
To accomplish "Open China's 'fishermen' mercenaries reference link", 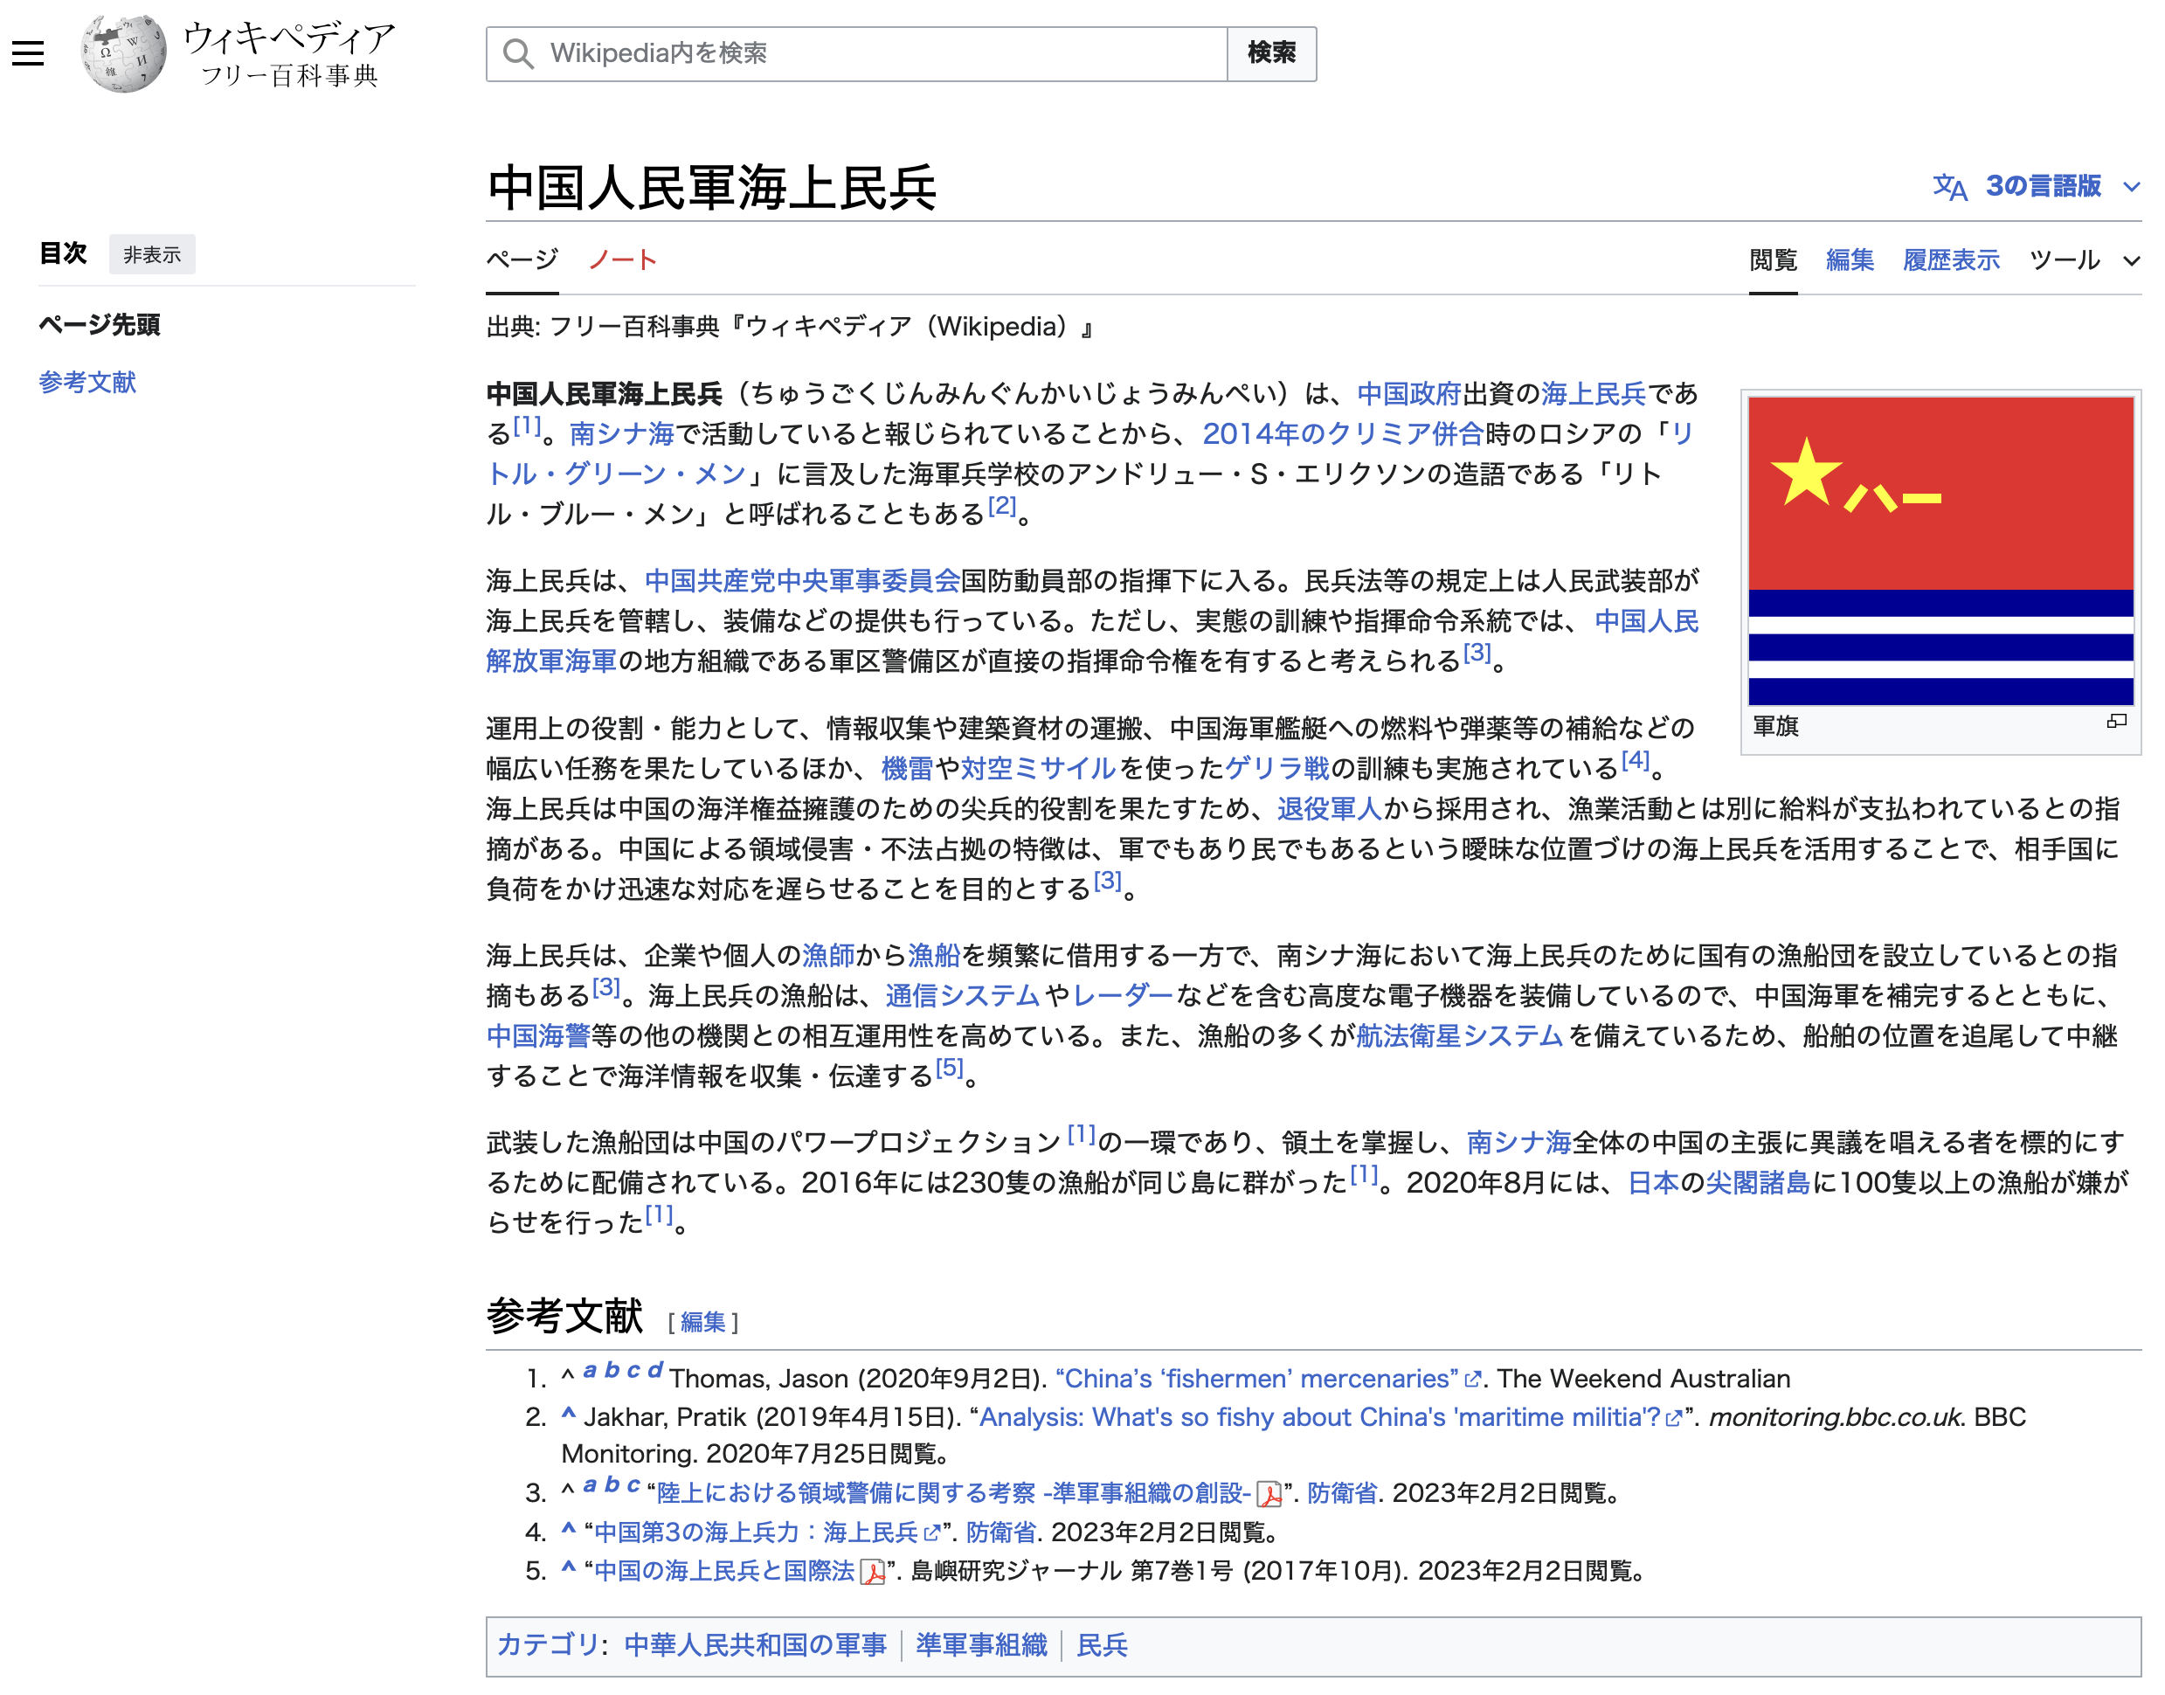I will pos(1256,1380).
